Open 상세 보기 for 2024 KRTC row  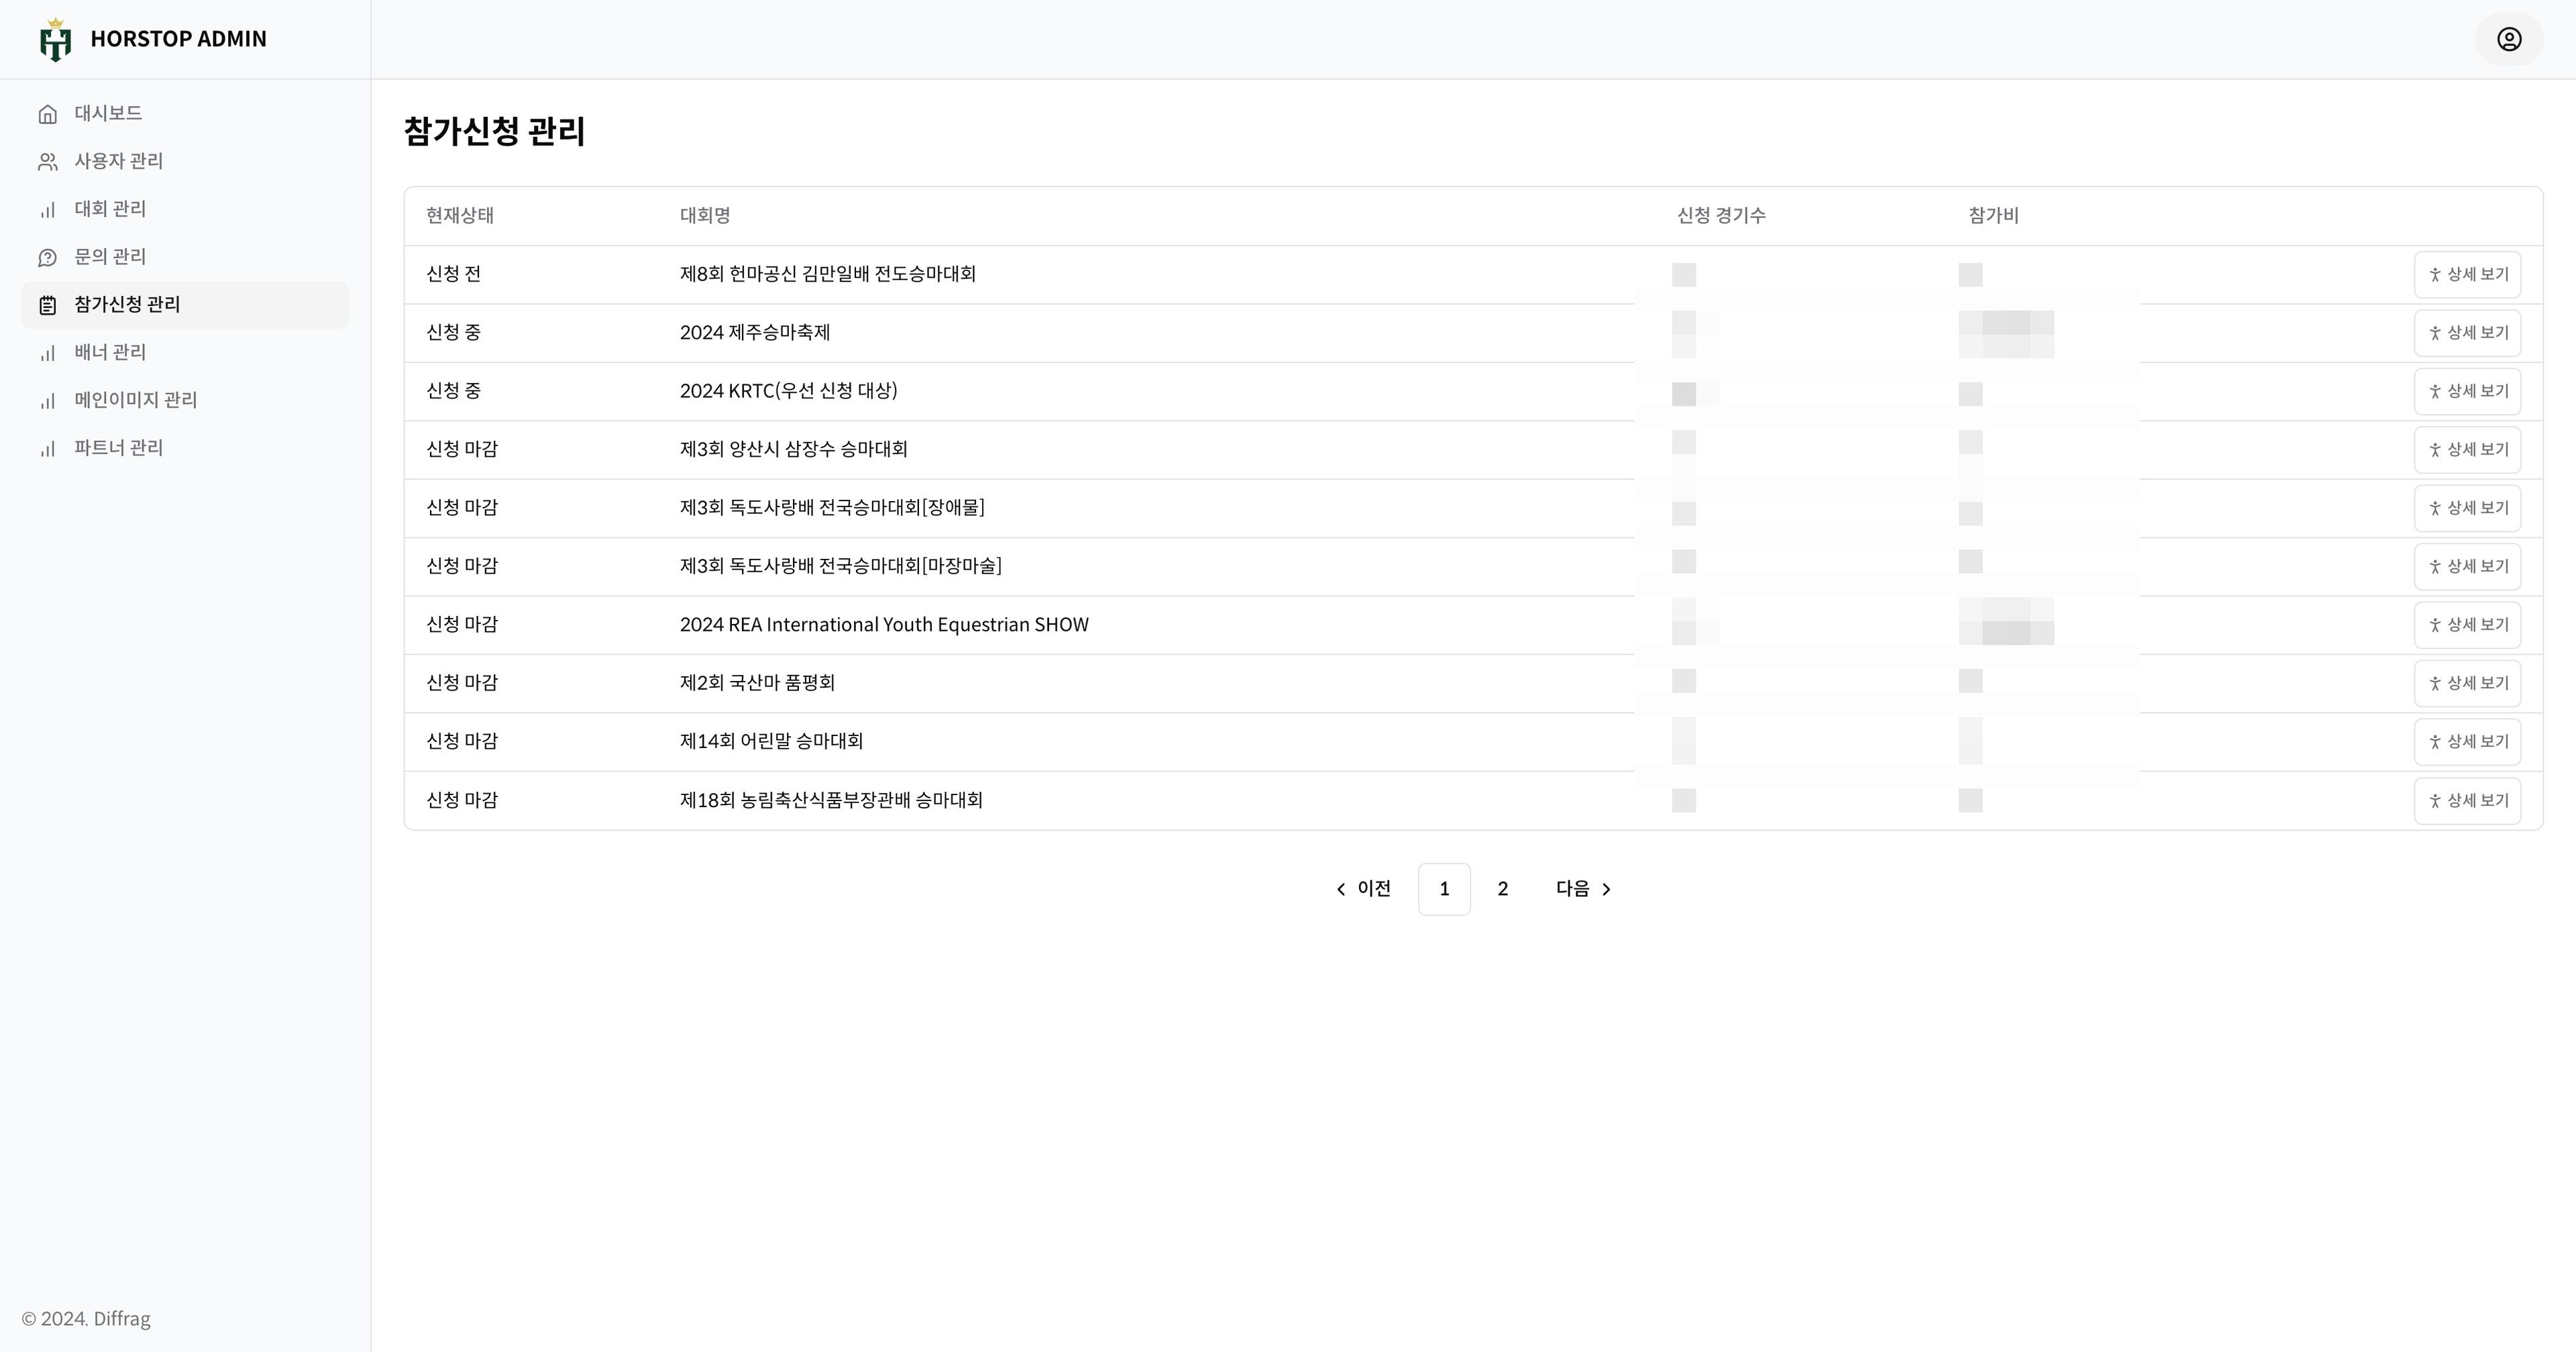pyautogui.click(x=2467, y=391)
